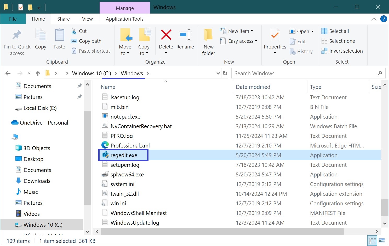This screenshot has height=246, width=389.
Task: Open the View ribbon tab
Action: (87, 19)
